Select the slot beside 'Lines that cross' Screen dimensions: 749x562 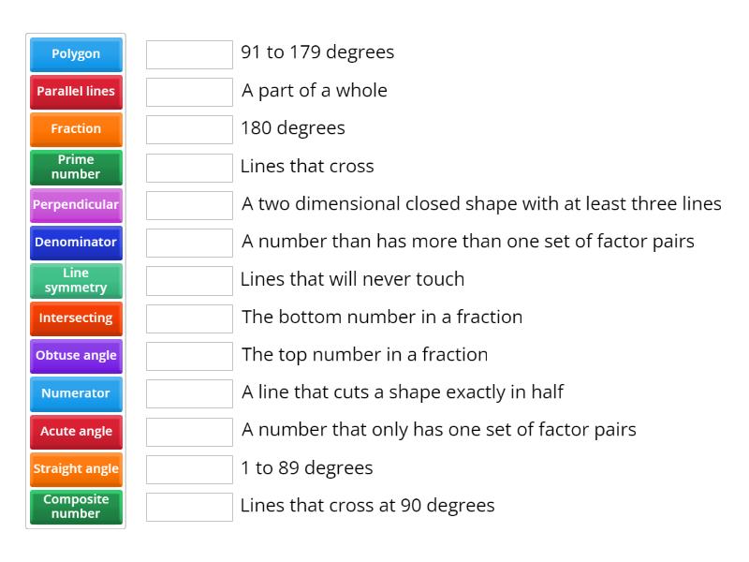click(x=188, y=166)
